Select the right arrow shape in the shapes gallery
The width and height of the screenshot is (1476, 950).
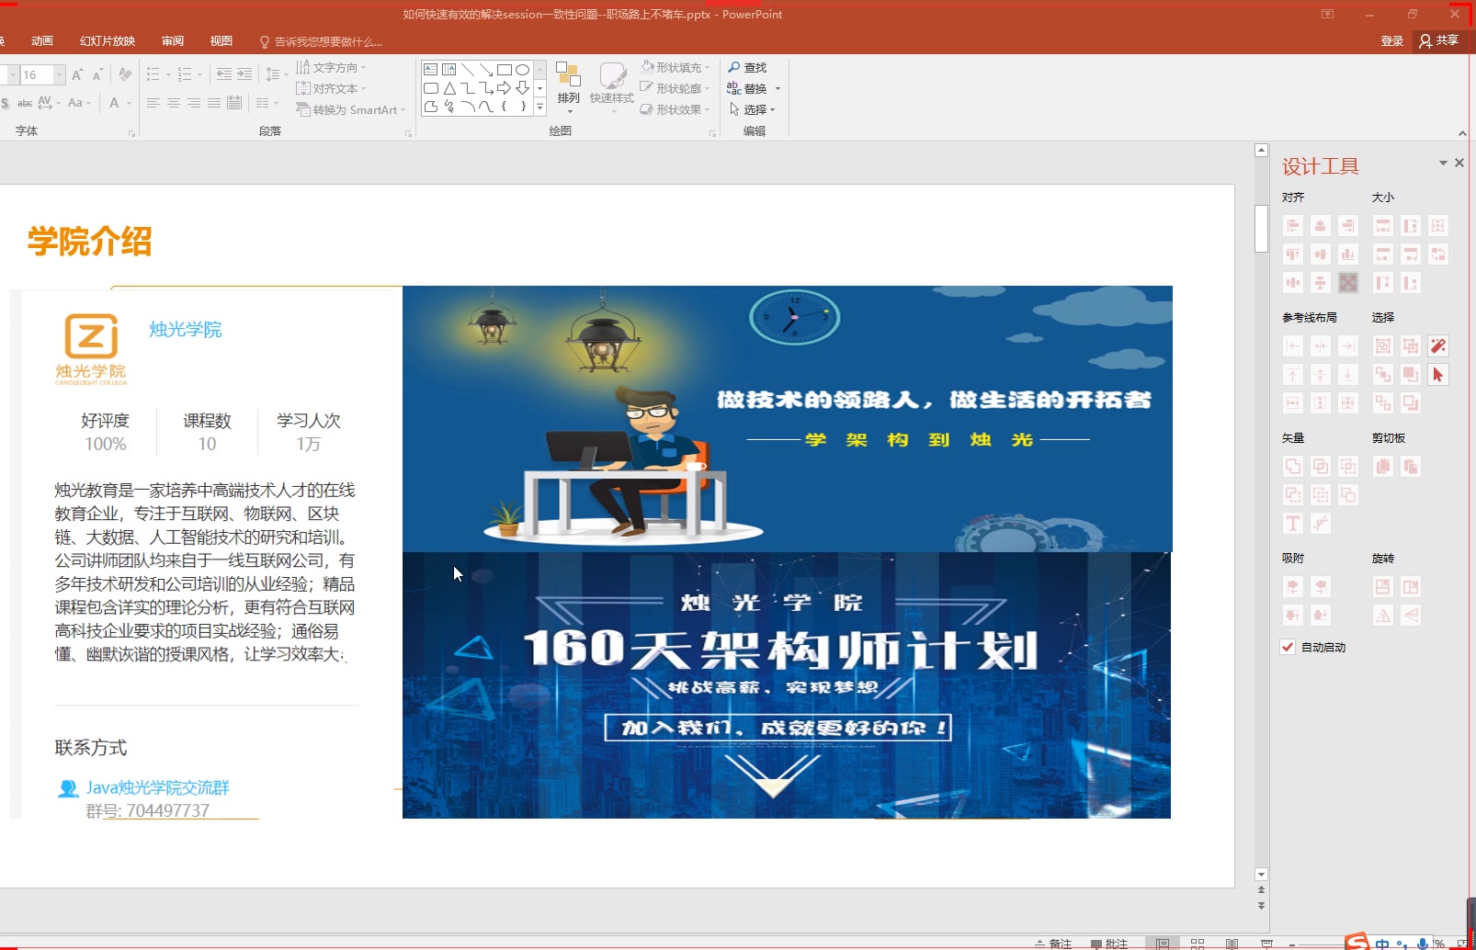(505, 88)
